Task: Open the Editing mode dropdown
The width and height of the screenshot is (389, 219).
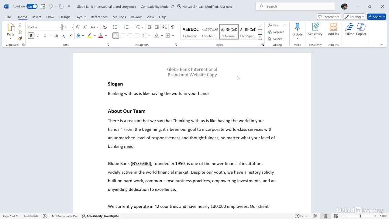Action: click(354, 17)
